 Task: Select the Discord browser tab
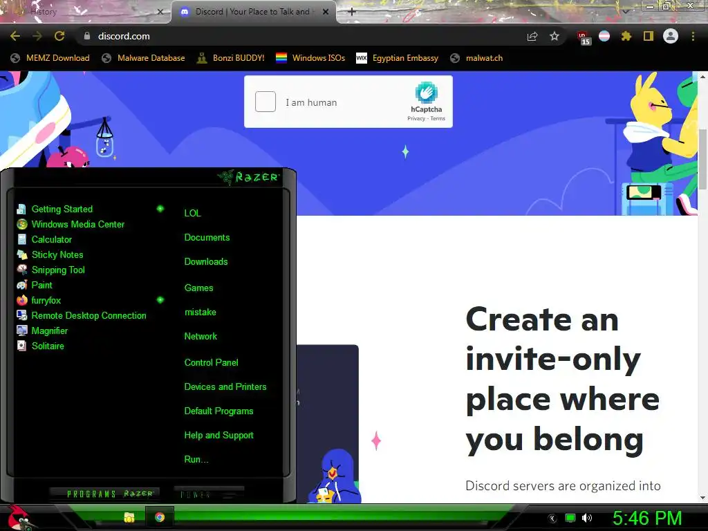253,12
